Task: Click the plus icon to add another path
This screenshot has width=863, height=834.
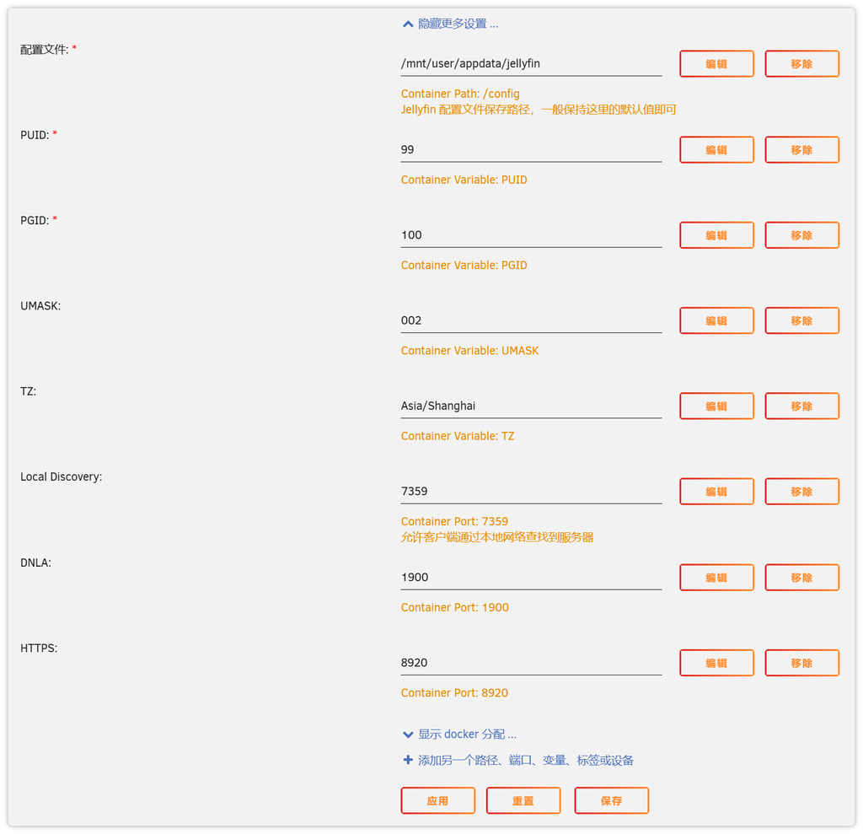Action: (408, 760)
